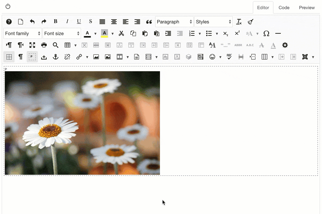Image resolution: width=322 pixels, height=214 pixels.
Task: Open the Emoticons picker
Action: coord(212,57)
